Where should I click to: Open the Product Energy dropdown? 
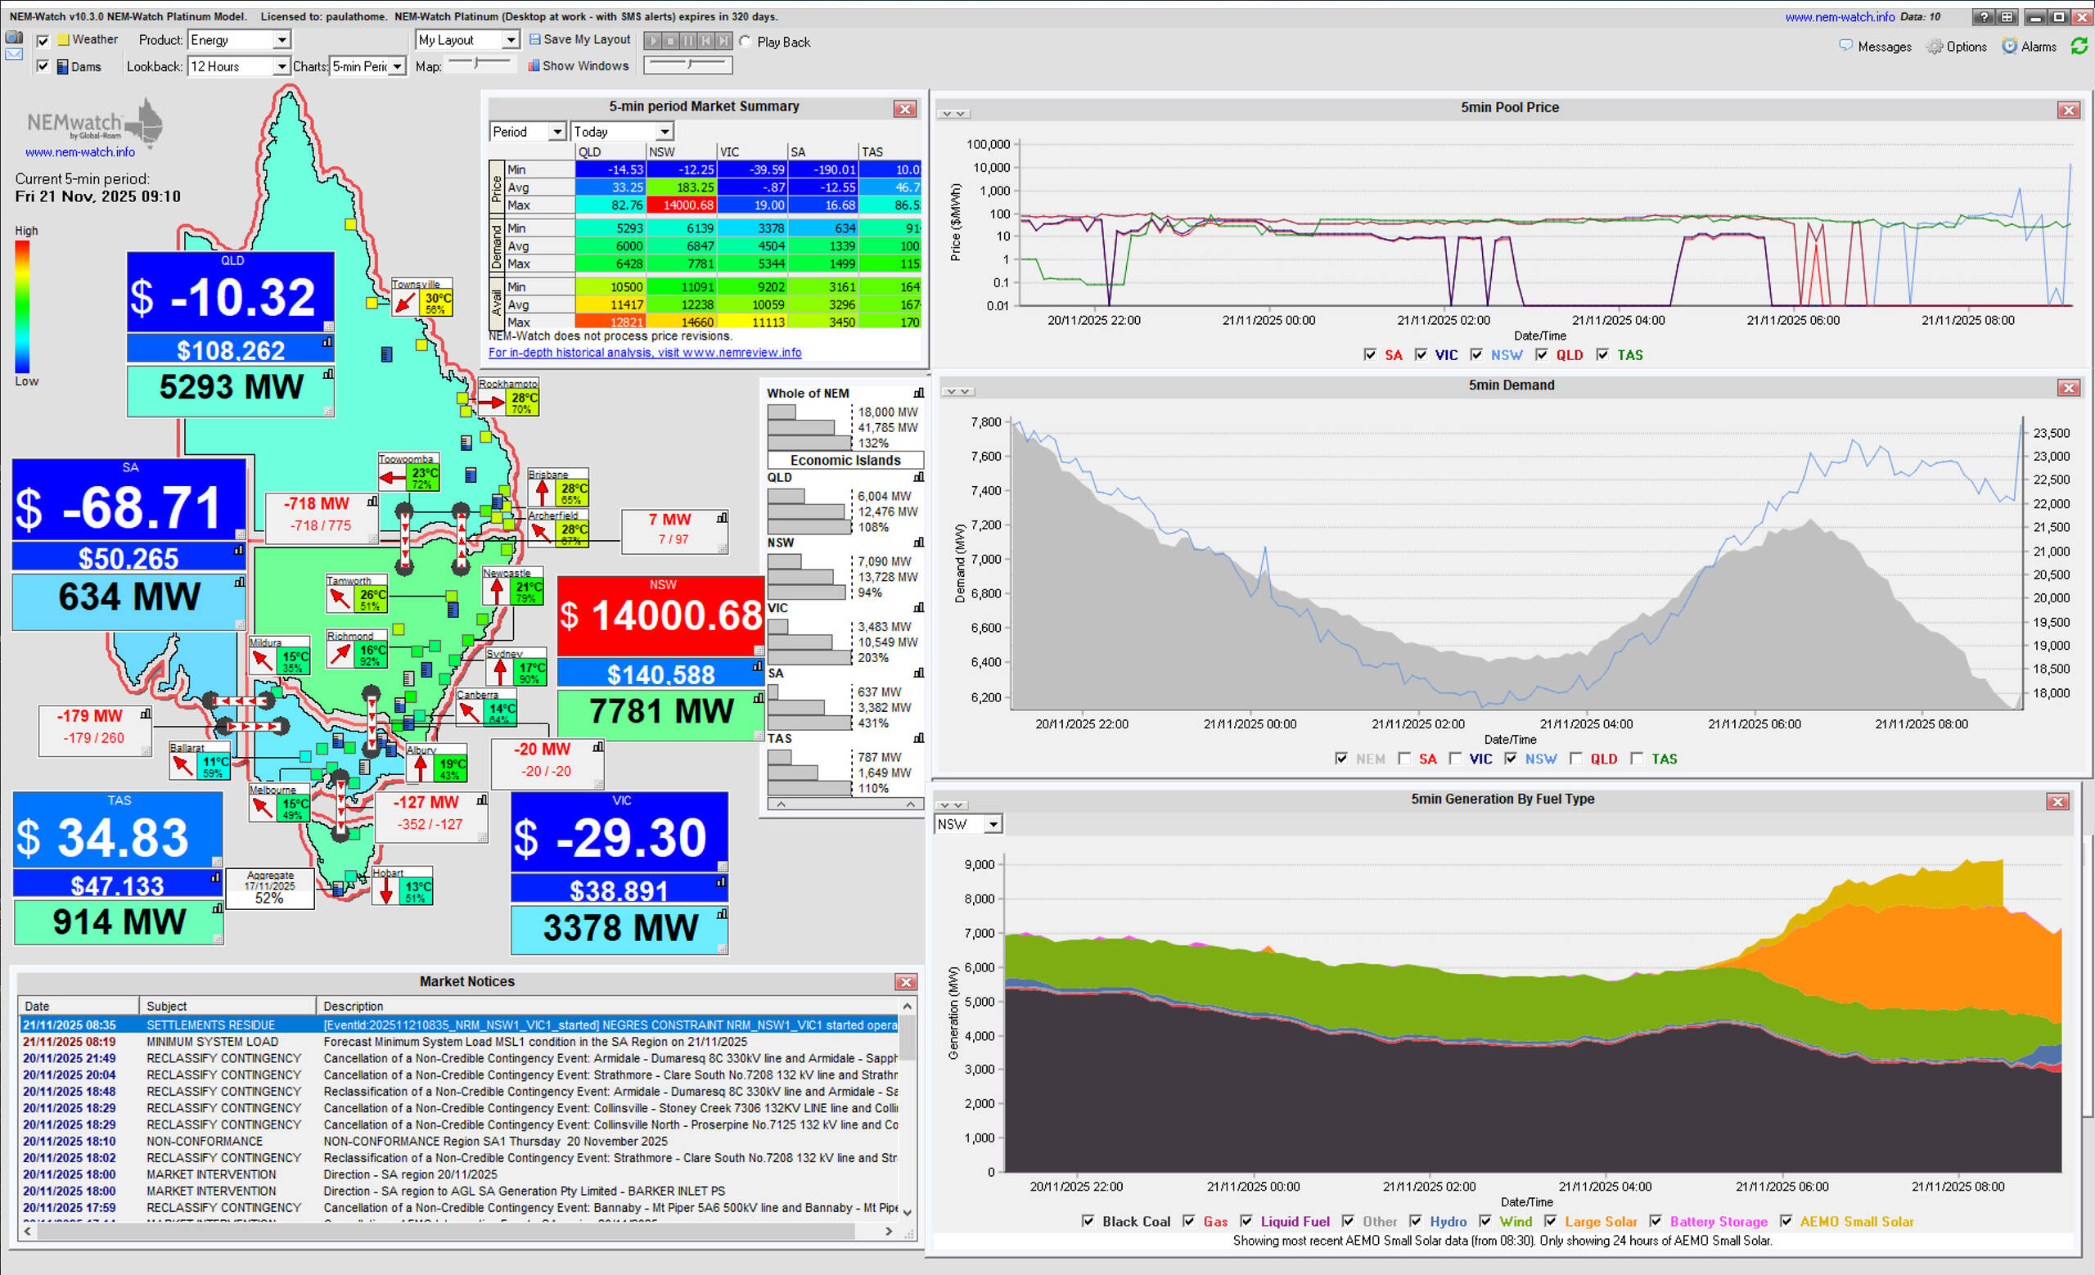tap(281, 40)
